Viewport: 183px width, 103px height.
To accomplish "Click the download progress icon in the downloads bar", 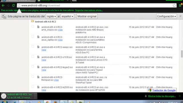I will (4, 96).
